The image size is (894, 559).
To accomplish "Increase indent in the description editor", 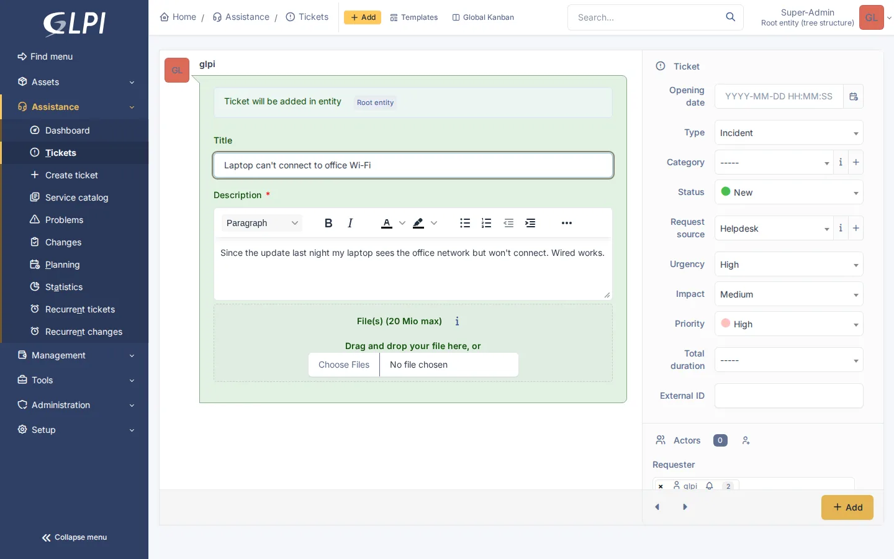I will (530, 223).
